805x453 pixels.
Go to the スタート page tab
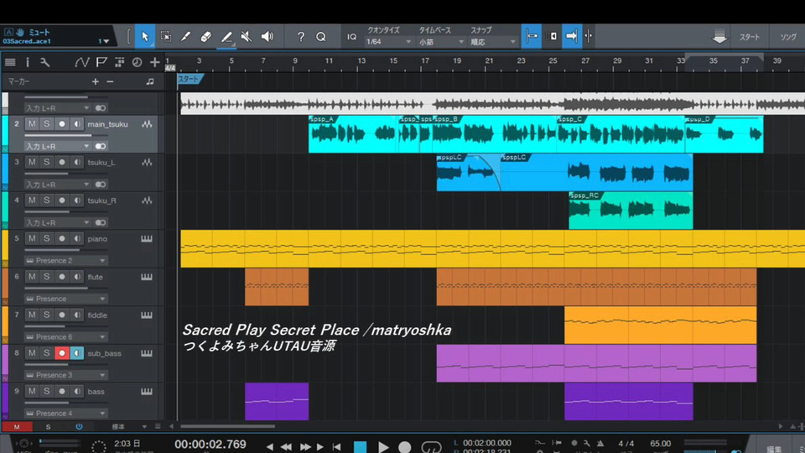click(x=750, y=37)
